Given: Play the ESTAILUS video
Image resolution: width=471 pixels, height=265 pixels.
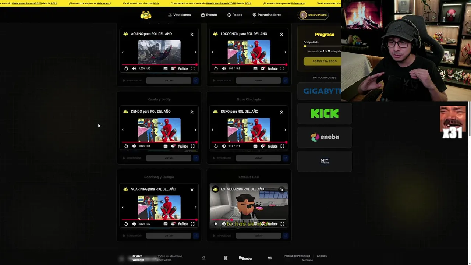Looking at the screenshot, I should pyautogui.click(x=216, y=224).
